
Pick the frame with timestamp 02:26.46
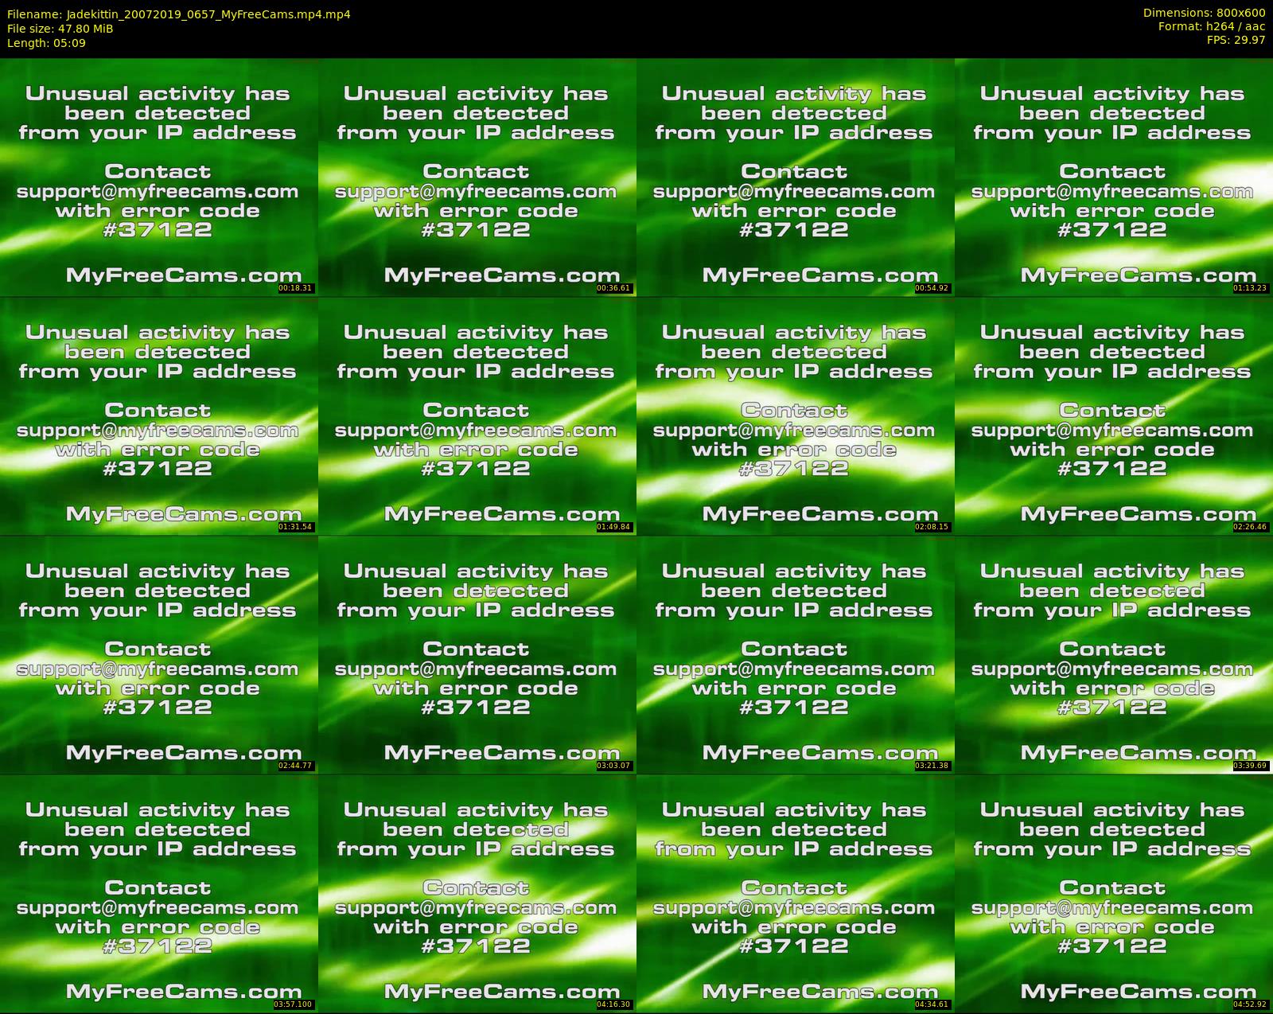pos(1114,416)
